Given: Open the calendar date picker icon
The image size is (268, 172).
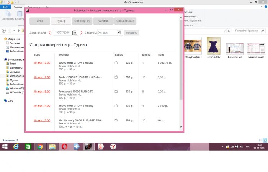Looking at the screenshot, I should (75, 33).
